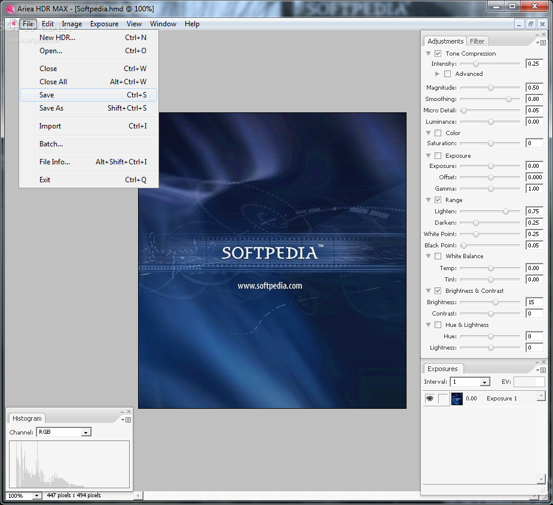Image resolution: width=553 pixels, height=505 pixels.
Task: Switch to the Filter tab
Action: pos(477,41)
